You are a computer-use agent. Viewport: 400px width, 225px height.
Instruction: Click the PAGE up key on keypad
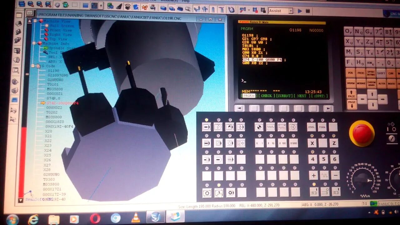(351, 94)
